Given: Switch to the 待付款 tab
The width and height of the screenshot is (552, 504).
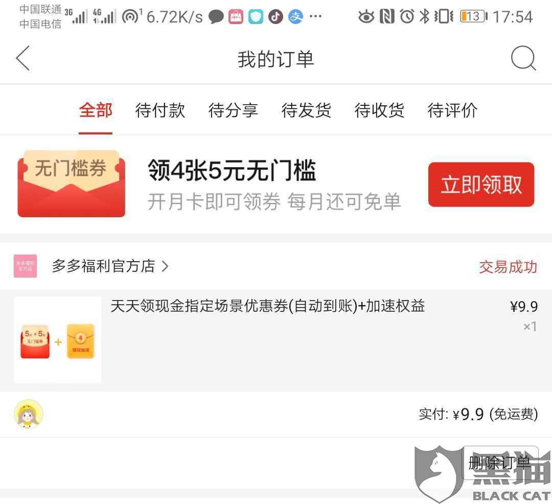Looking at the screenshot, I should point(160,110).
